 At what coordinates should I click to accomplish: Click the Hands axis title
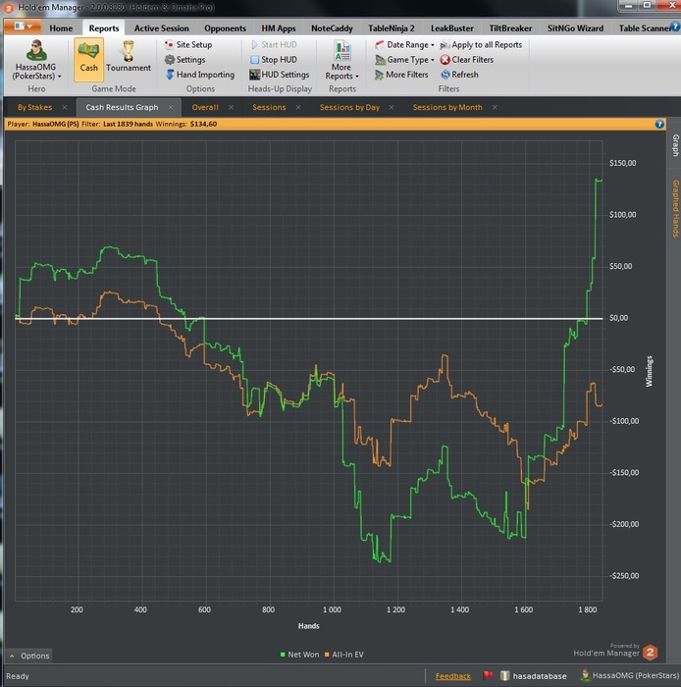coord(309,626)
